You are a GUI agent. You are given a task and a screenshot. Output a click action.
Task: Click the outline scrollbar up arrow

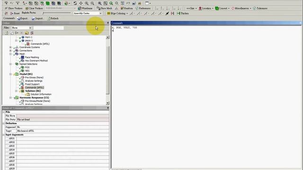[x=107, y=37]
